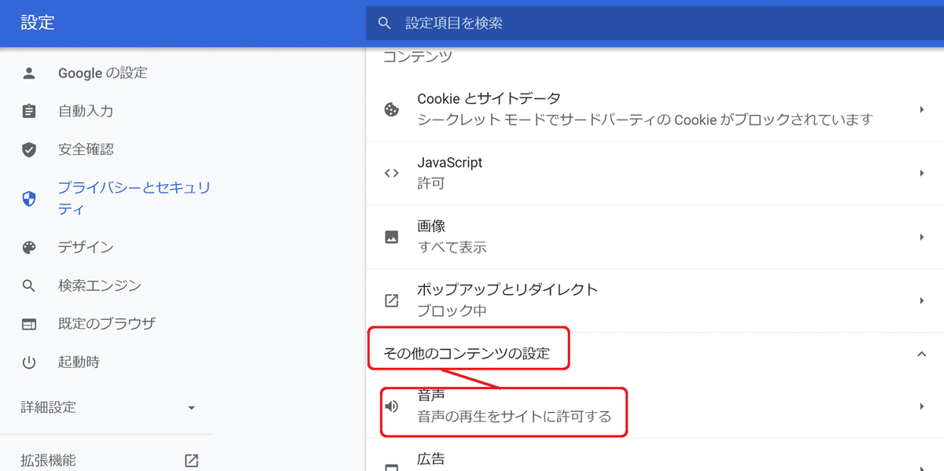This screenshot has height=471, width=944.
Task: Click the speaker icon next to 音声
Action: (x=392, y=407)
